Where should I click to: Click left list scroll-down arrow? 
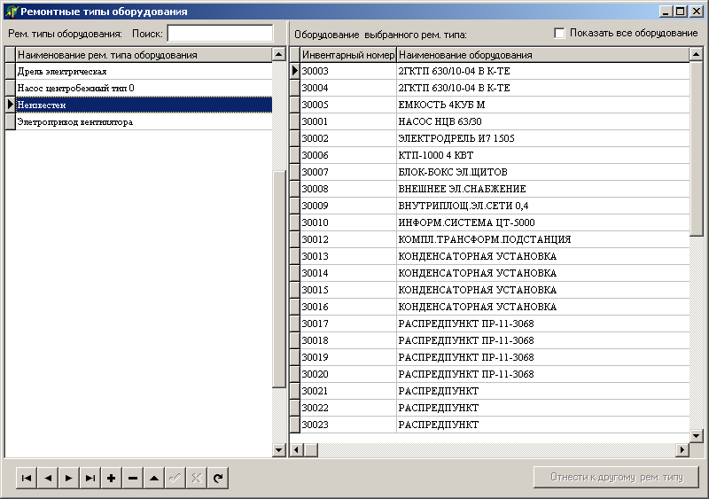(279, 450)
